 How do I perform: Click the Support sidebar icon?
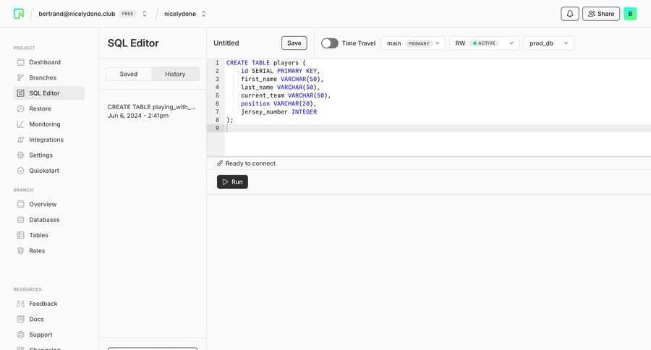21,335
